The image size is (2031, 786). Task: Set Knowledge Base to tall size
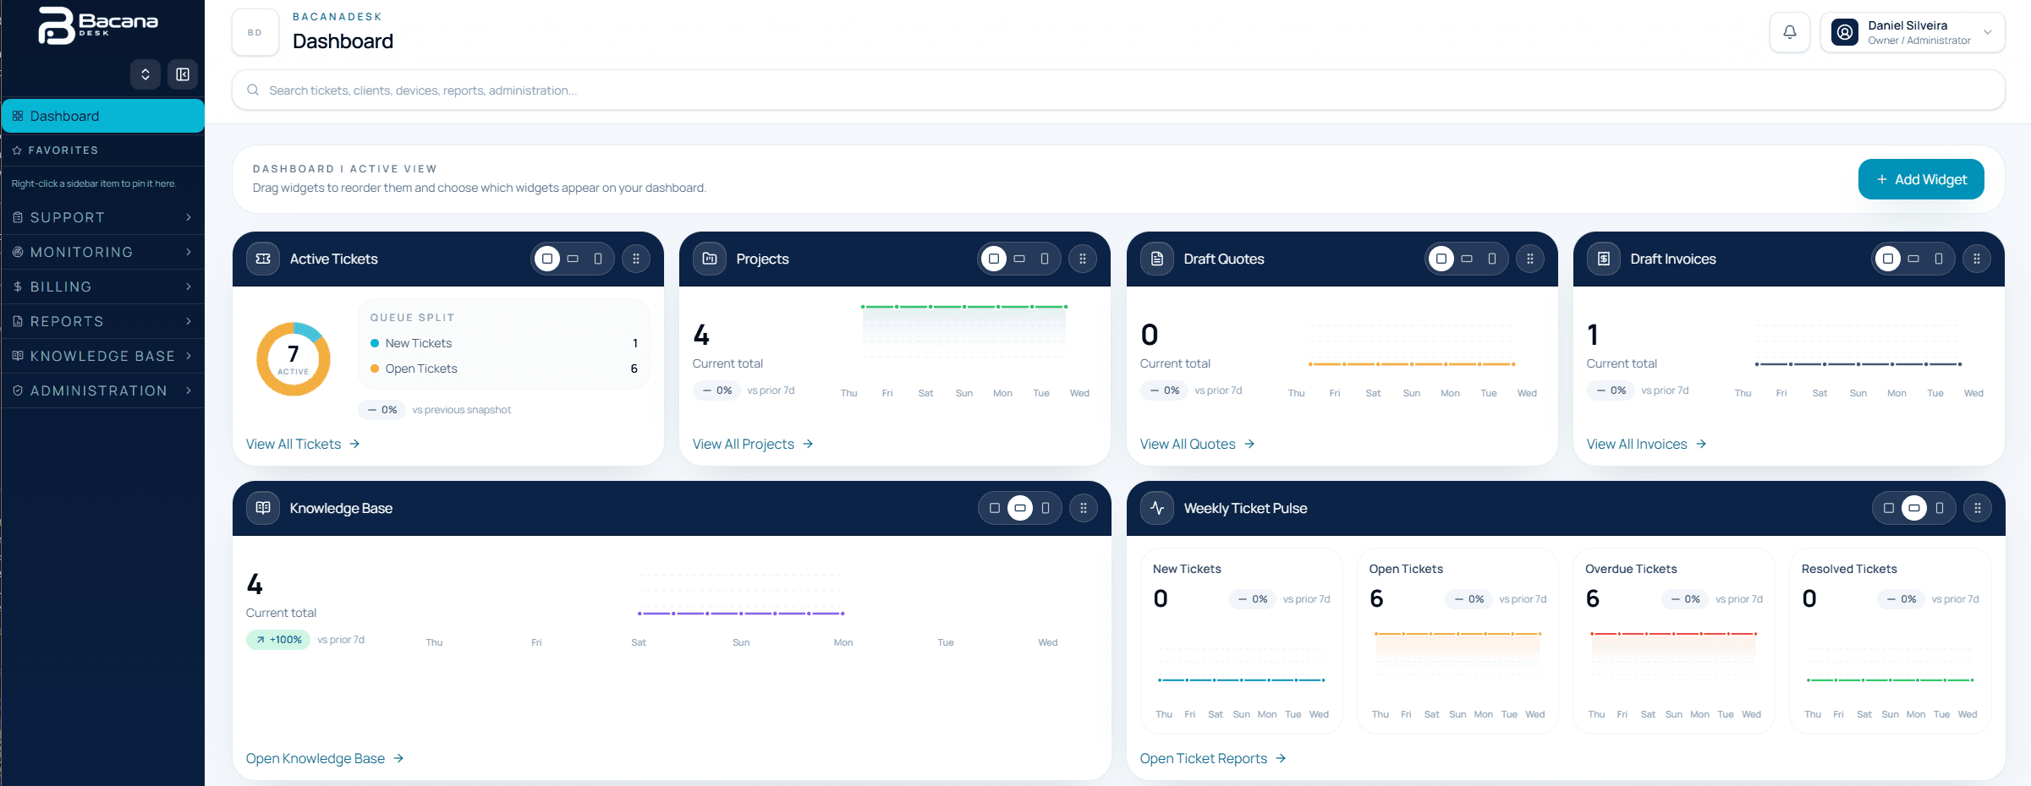1046,508
